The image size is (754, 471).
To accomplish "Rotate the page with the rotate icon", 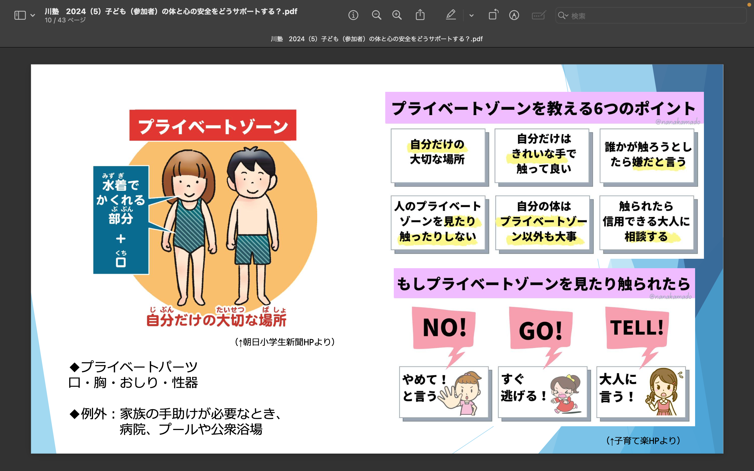I will coord(493,15).
